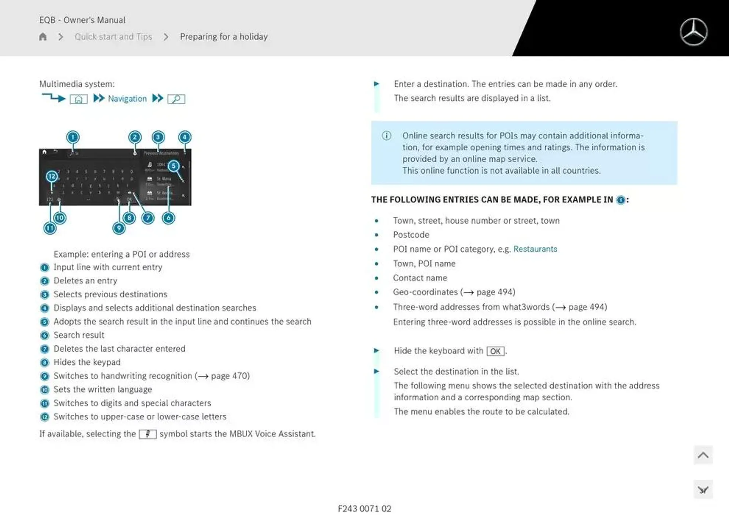Click the double-arrow after home icon
This screenshot has width=729, height=515.
point(99,99)
